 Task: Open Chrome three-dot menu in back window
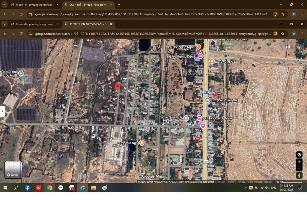pos(302,14)
